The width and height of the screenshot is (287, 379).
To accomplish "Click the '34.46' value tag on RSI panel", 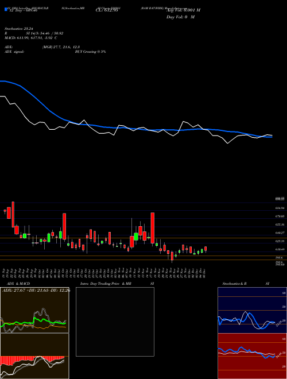I will coord(279,355).
